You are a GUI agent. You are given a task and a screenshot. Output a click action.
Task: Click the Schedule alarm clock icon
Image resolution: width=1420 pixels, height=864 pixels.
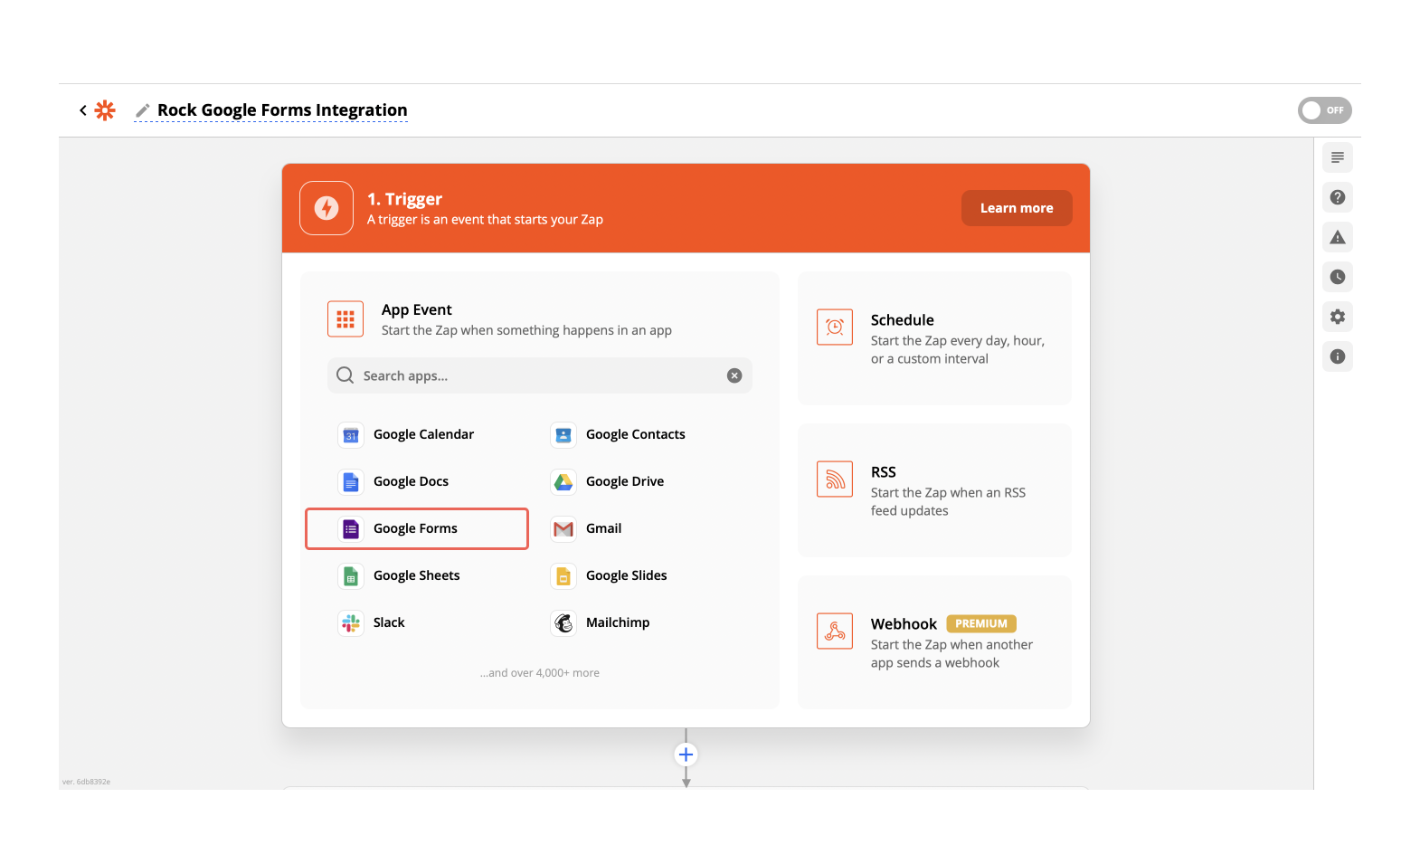point(835,327)
